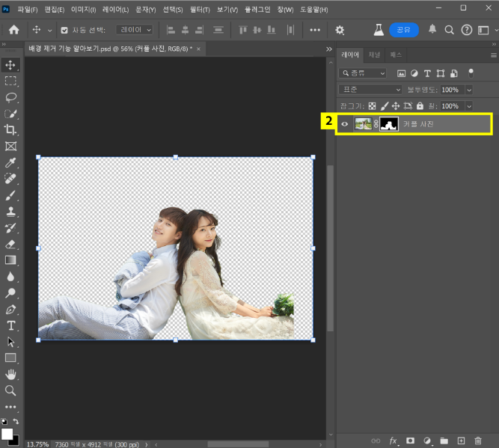This screenshot has width=499, height=448.
Task: Select the Zoom tool in toolbar
Action: point(11,390)
